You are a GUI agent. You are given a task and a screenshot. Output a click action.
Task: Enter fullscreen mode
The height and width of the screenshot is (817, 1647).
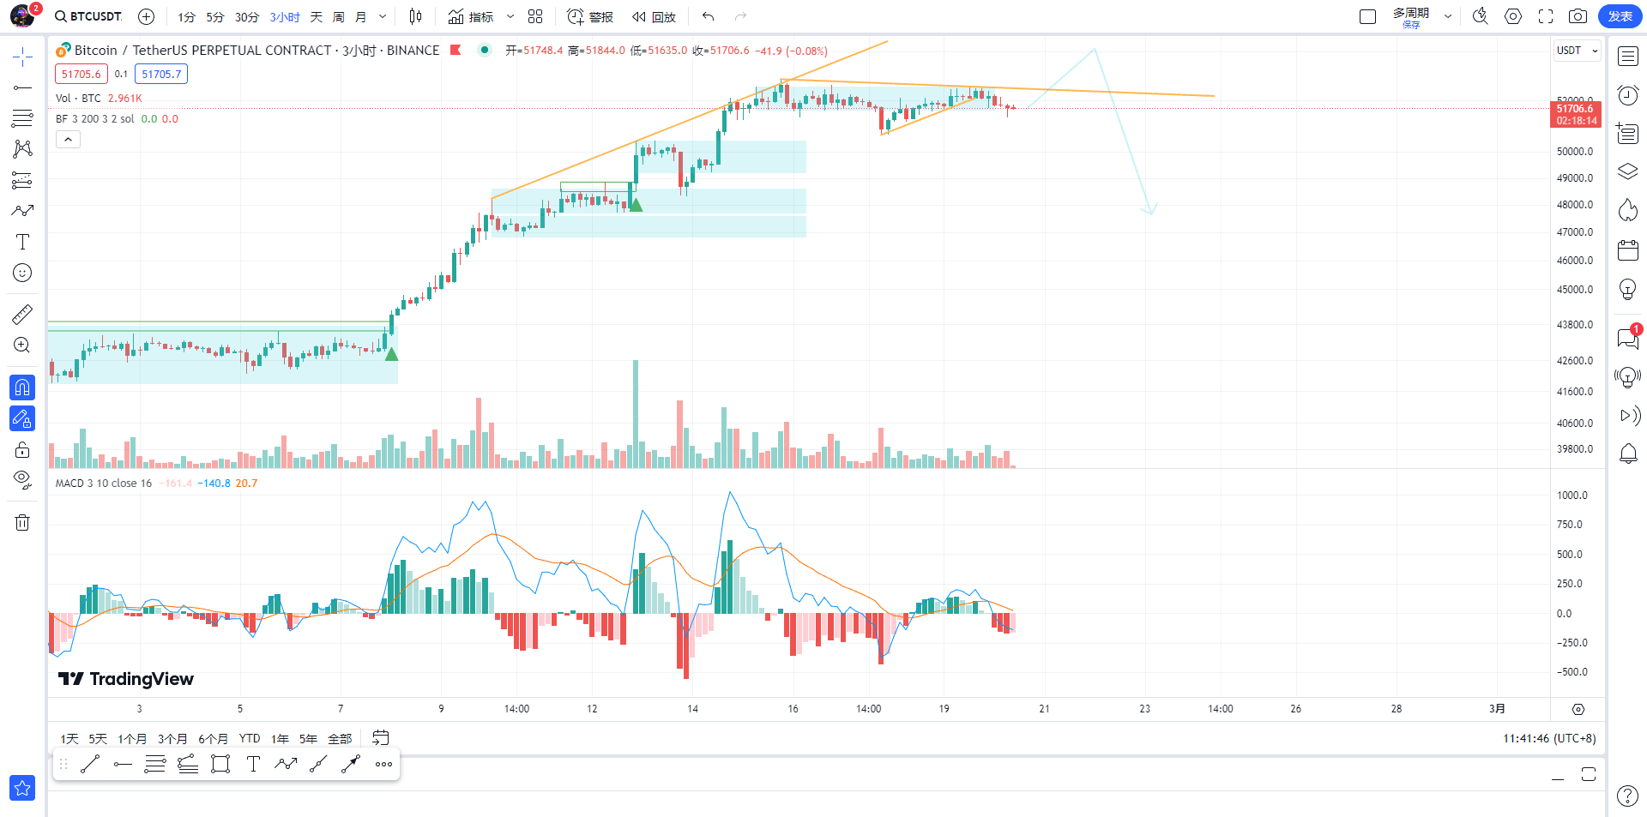tap(1546, 16)
